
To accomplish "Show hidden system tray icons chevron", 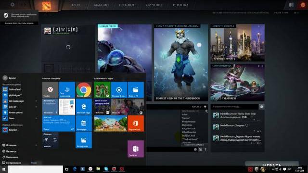I will (273, 169).
